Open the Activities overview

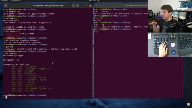4,1
